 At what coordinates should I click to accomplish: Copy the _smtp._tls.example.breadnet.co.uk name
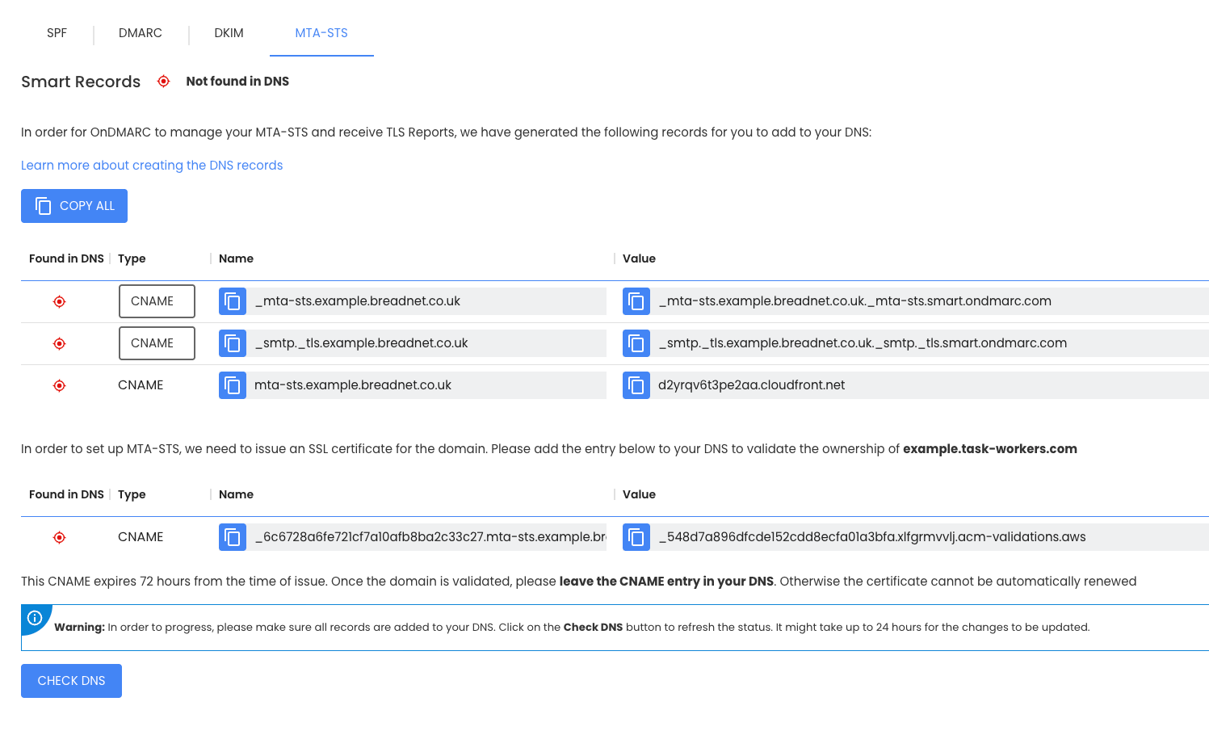tap(233, 343)
